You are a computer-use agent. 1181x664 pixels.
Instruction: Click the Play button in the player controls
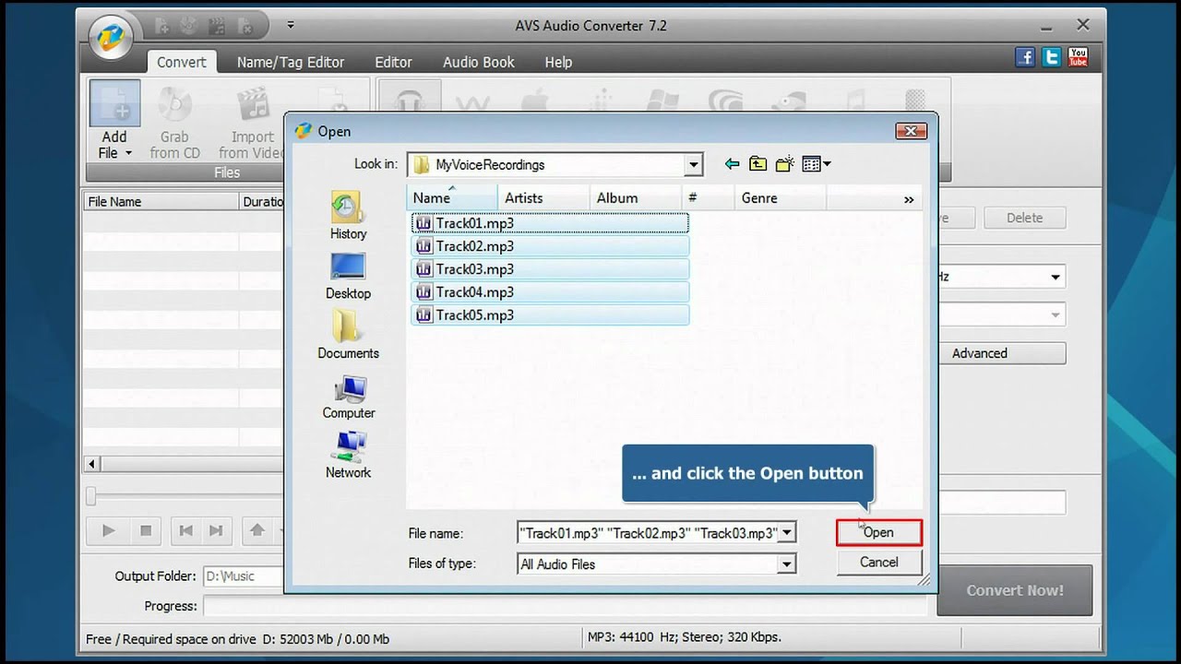pos(108,530)
